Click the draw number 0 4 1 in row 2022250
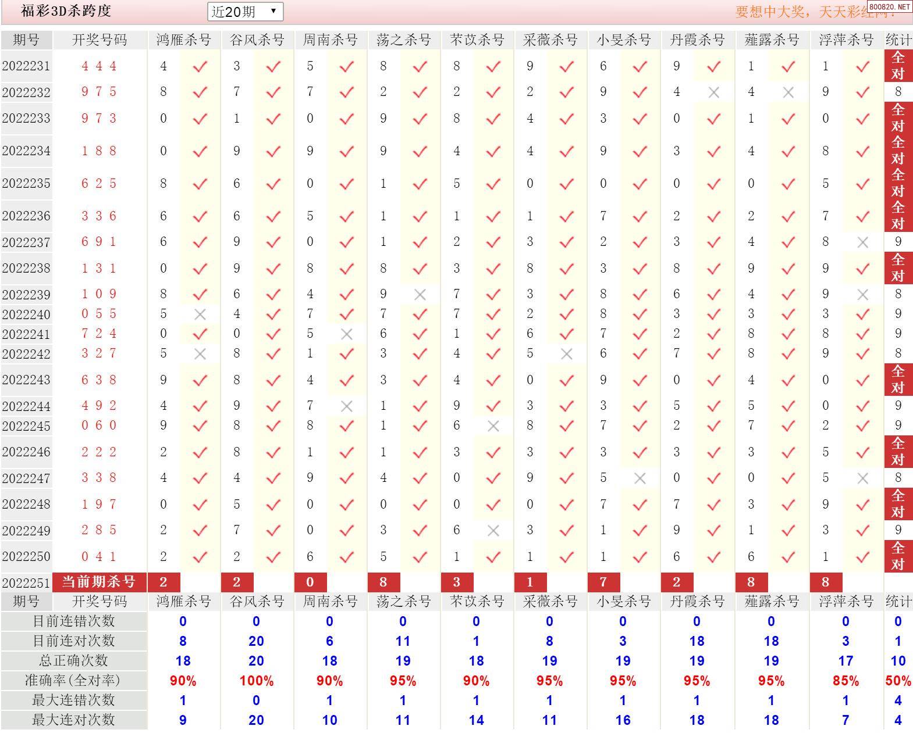Image resolution: width=913 pixels, height=733 pixels. 99,557
